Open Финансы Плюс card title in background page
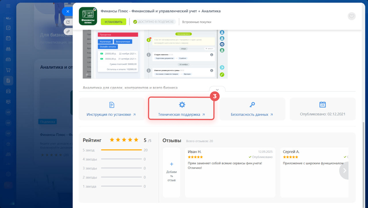Viewport: 368px width, 208px height. tap(56, 134)
